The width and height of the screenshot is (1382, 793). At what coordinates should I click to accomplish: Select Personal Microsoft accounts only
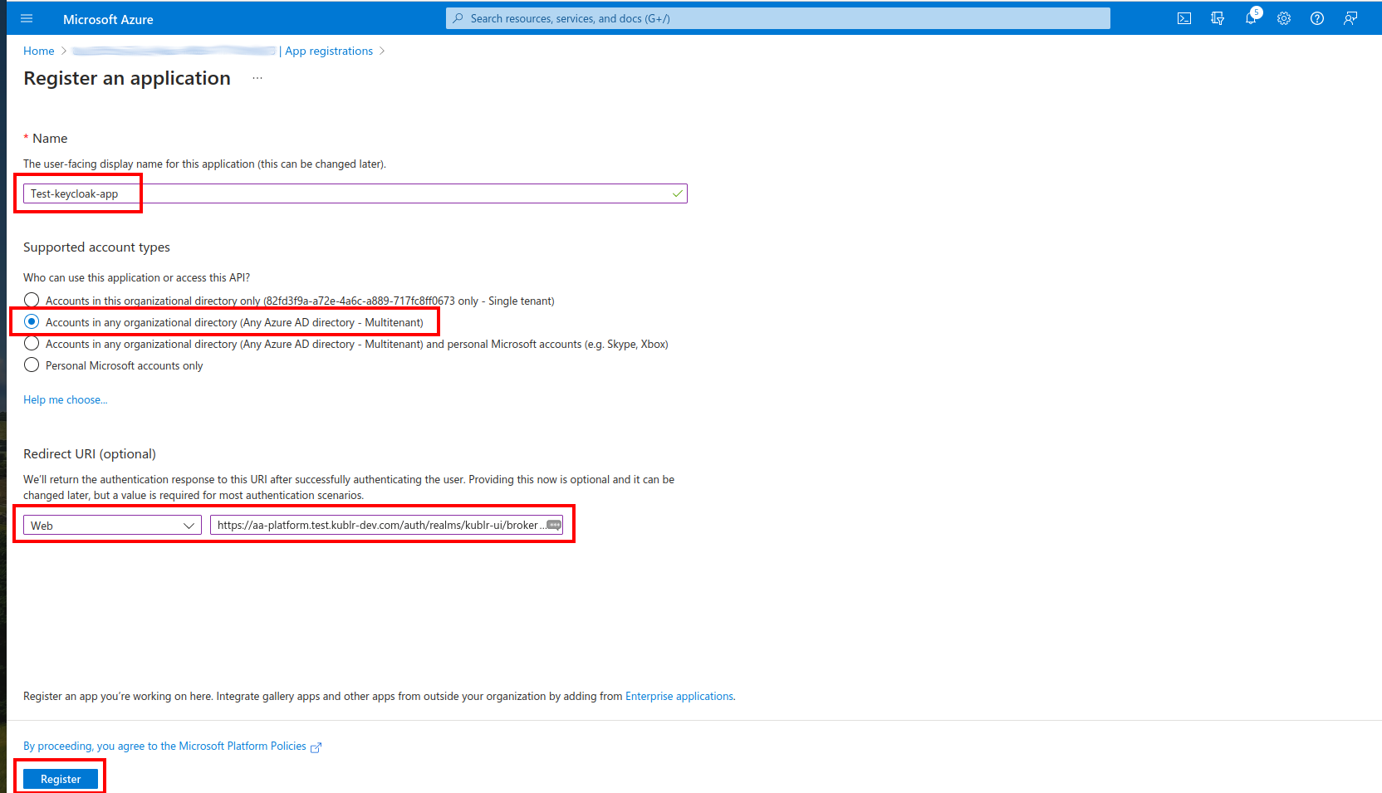[x=32, y=365]
